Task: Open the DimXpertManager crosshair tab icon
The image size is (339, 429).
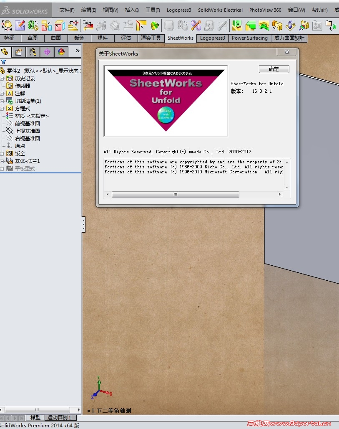Action: tap(47, 52)
